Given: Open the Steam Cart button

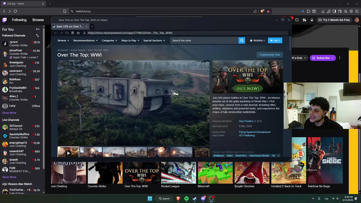Looking at the screenshot, I should click(275, 41).
